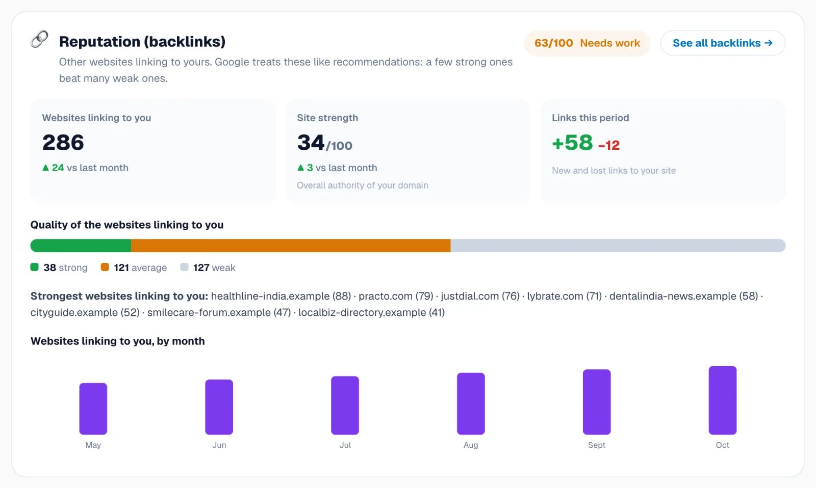Click the Overall authority of your domain note

coord(363,185)
